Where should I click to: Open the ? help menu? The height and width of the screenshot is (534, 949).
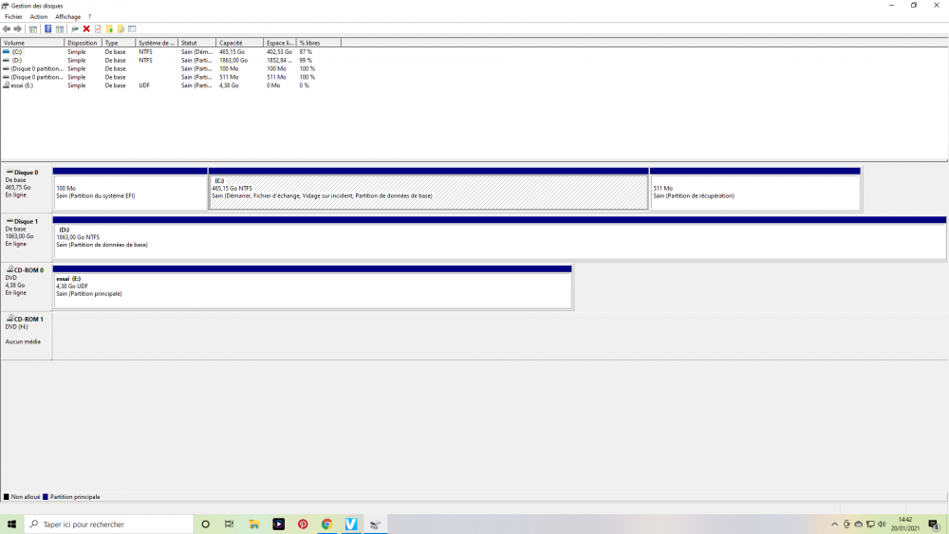coord(89,17)
